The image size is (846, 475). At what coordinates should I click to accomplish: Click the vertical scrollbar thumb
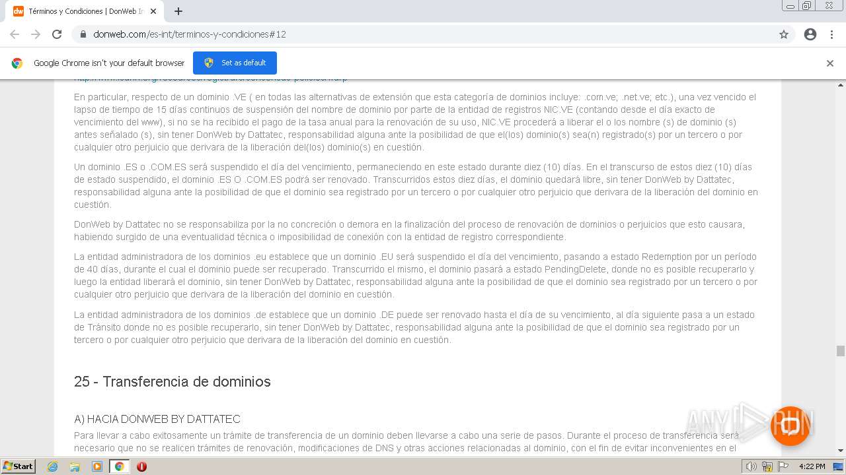841,351
